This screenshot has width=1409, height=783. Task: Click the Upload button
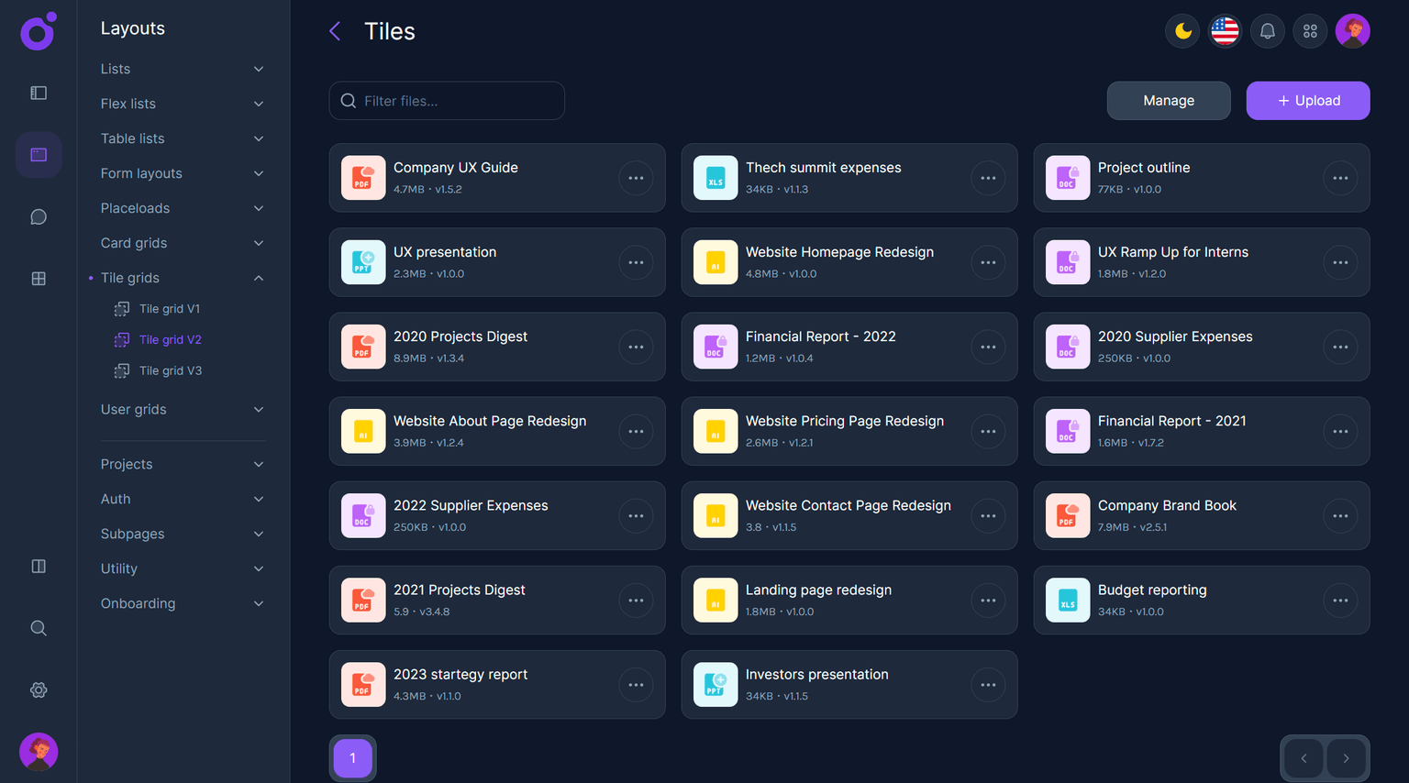[x=1307, y=101]
